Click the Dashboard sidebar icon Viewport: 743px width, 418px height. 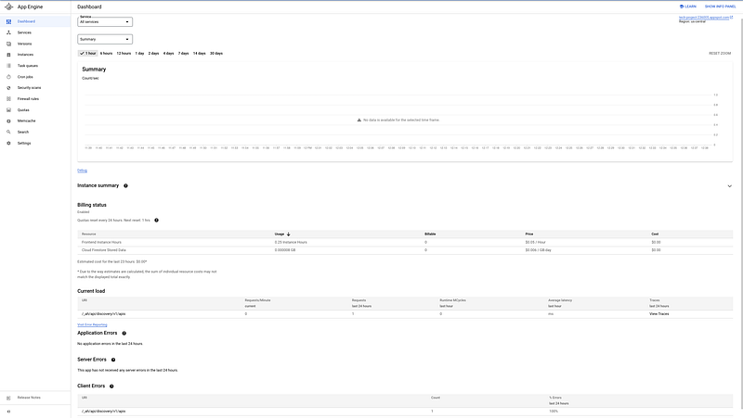click(x=8, y=21)
